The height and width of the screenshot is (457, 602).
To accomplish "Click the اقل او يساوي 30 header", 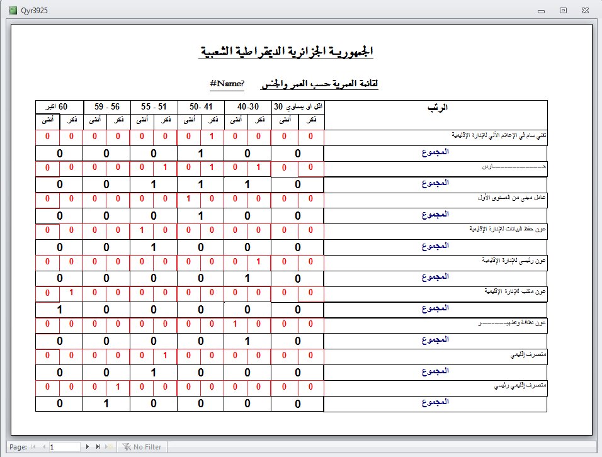I will tap(298, 106).
